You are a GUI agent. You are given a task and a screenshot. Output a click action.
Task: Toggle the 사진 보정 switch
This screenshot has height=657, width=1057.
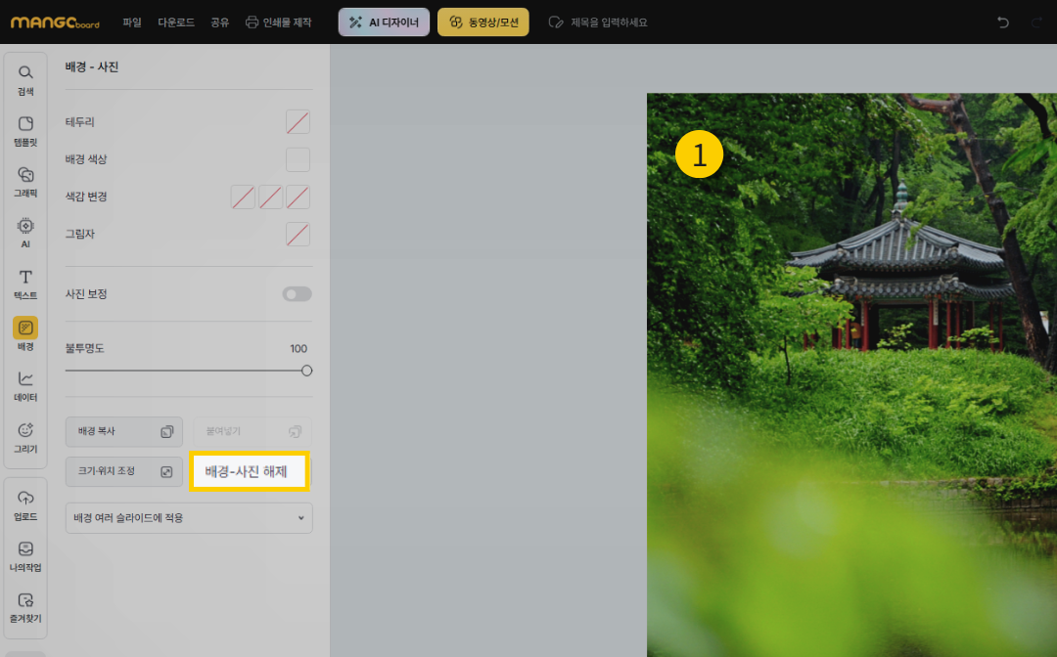click(297, 294)
